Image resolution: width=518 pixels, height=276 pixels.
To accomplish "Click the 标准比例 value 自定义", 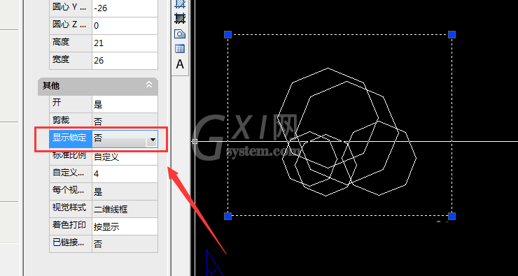I will [x=125, y=157].
